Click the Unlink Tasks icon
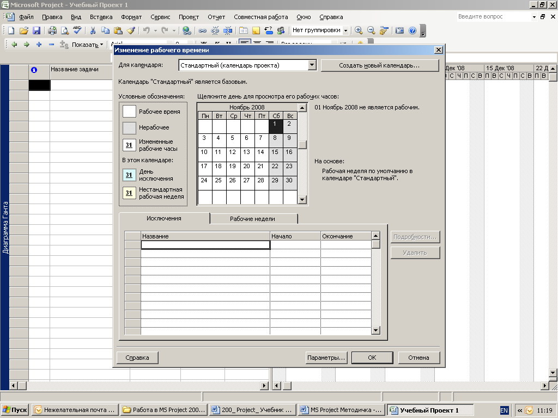558x418 pixels. click(215, 30)
